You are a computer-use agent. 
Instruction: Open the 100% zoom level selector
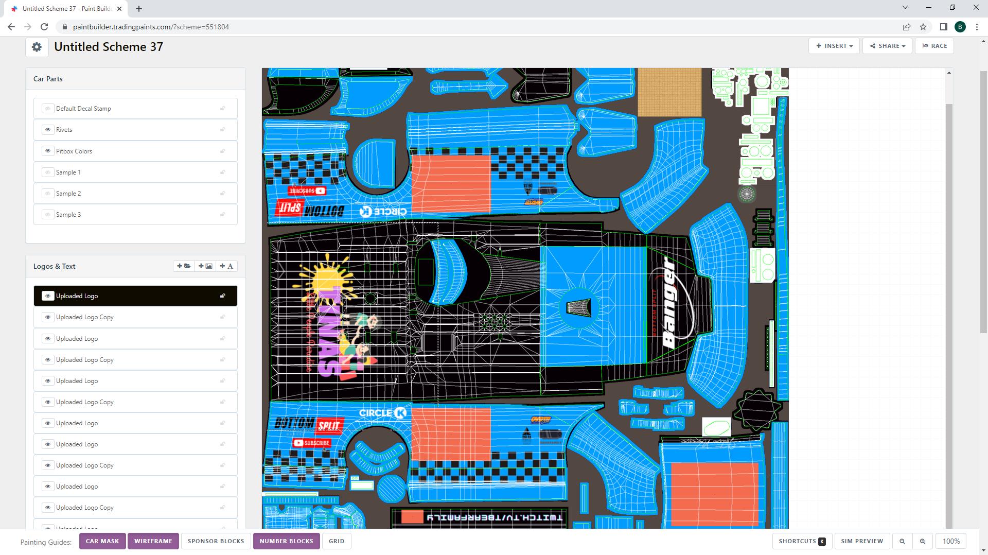(951, 541)
